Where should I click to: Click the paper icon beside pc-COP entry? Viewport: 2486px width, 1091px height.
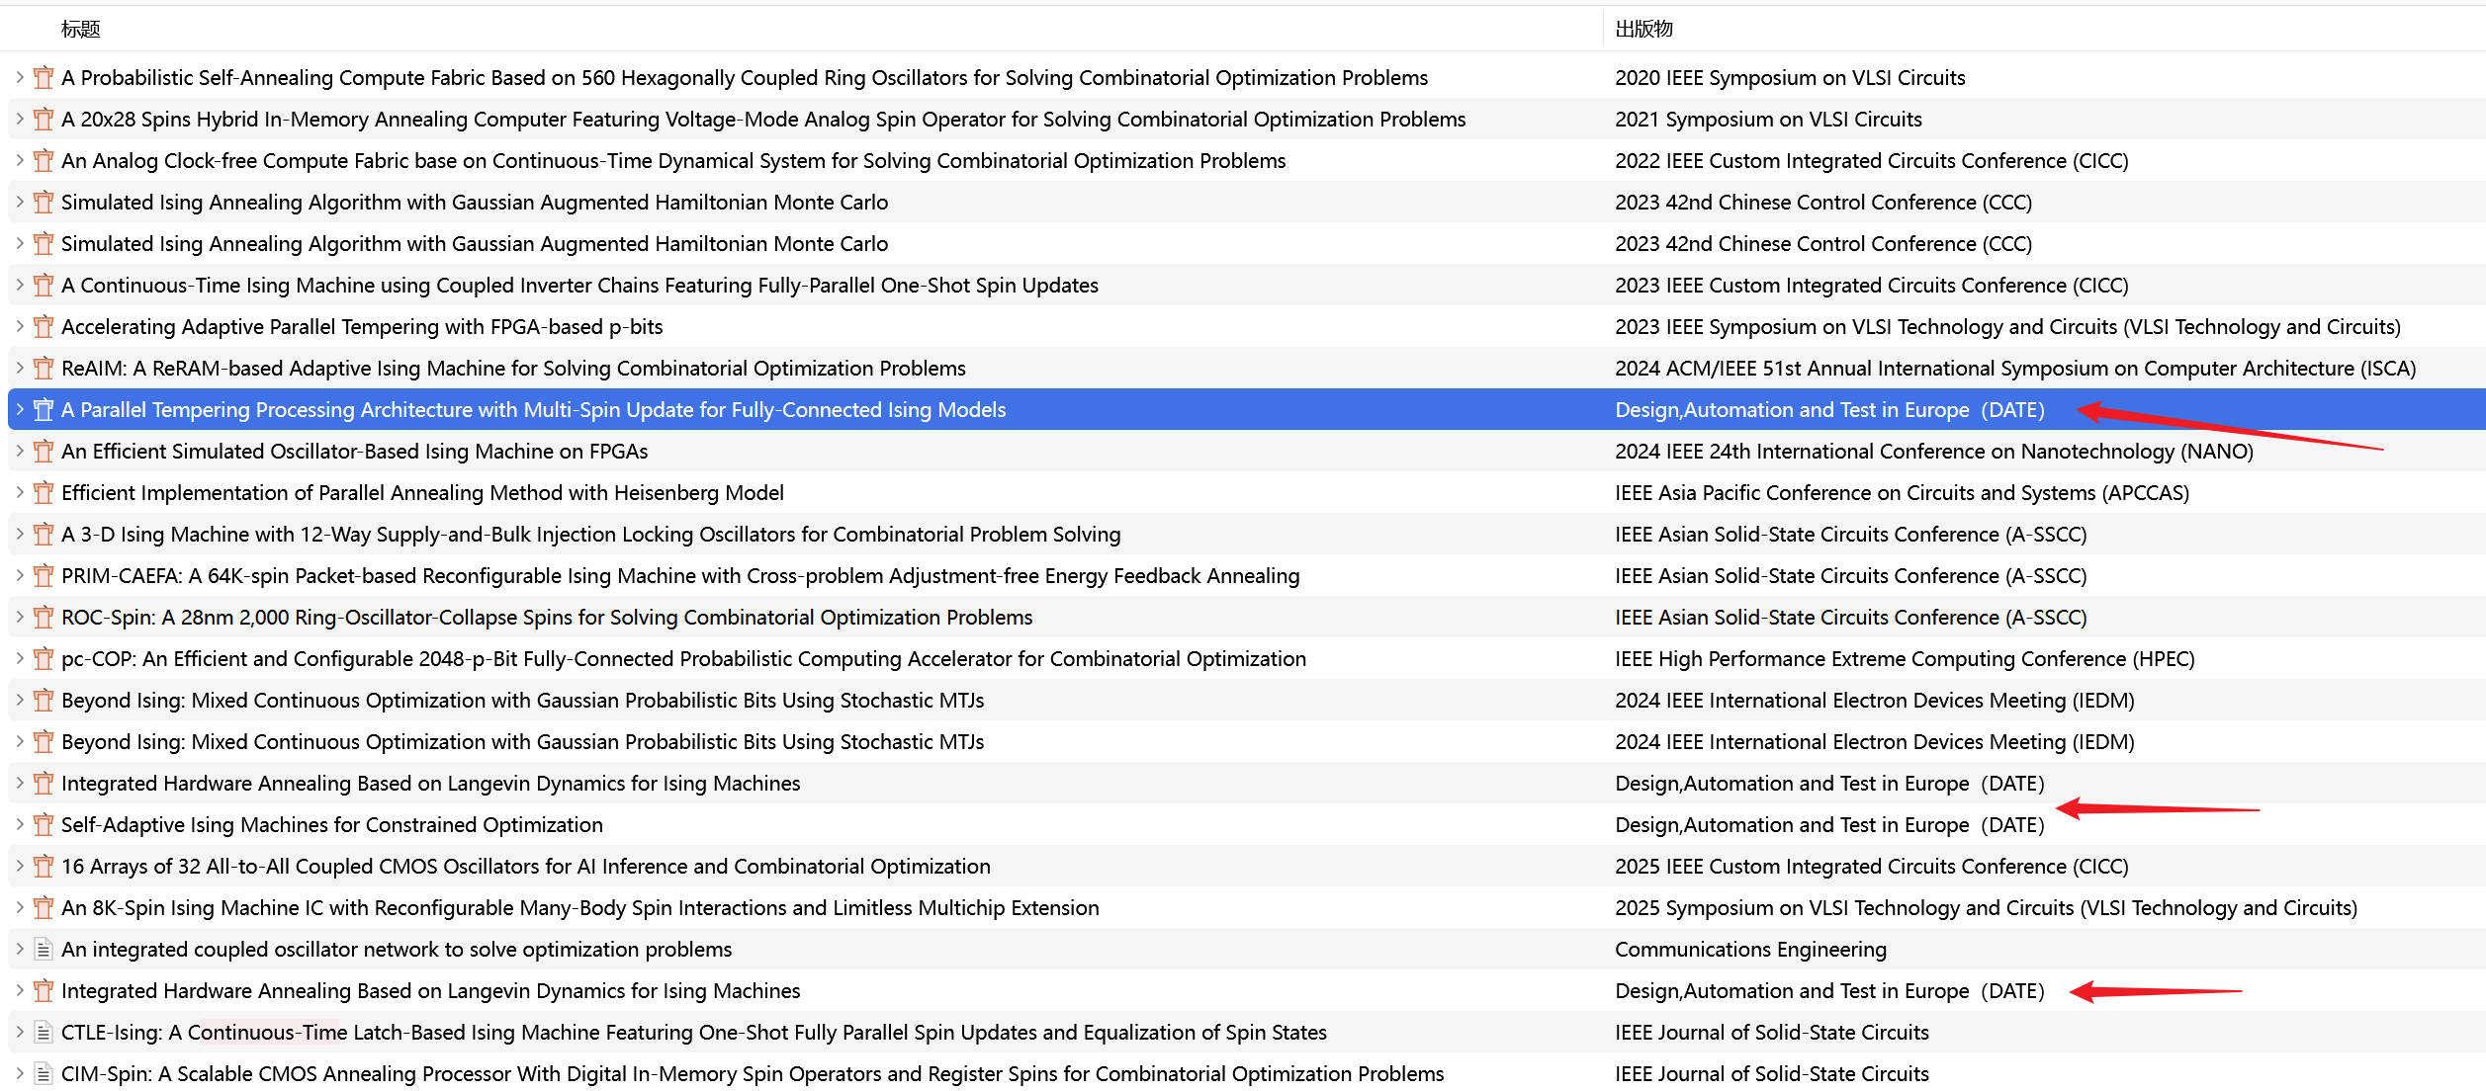pos(43,659)
